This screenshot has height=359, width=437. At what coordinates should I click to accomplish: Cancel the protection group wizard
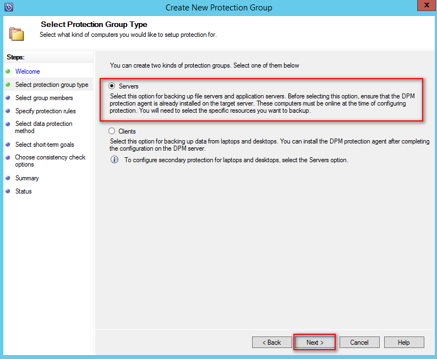click(x=359, y=342)
